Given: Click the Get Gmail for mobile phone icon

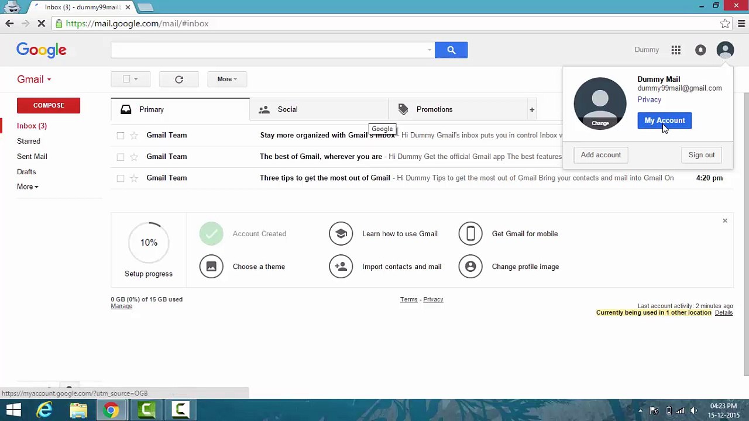Looking at the screenshot, I should tap(470, 234).
